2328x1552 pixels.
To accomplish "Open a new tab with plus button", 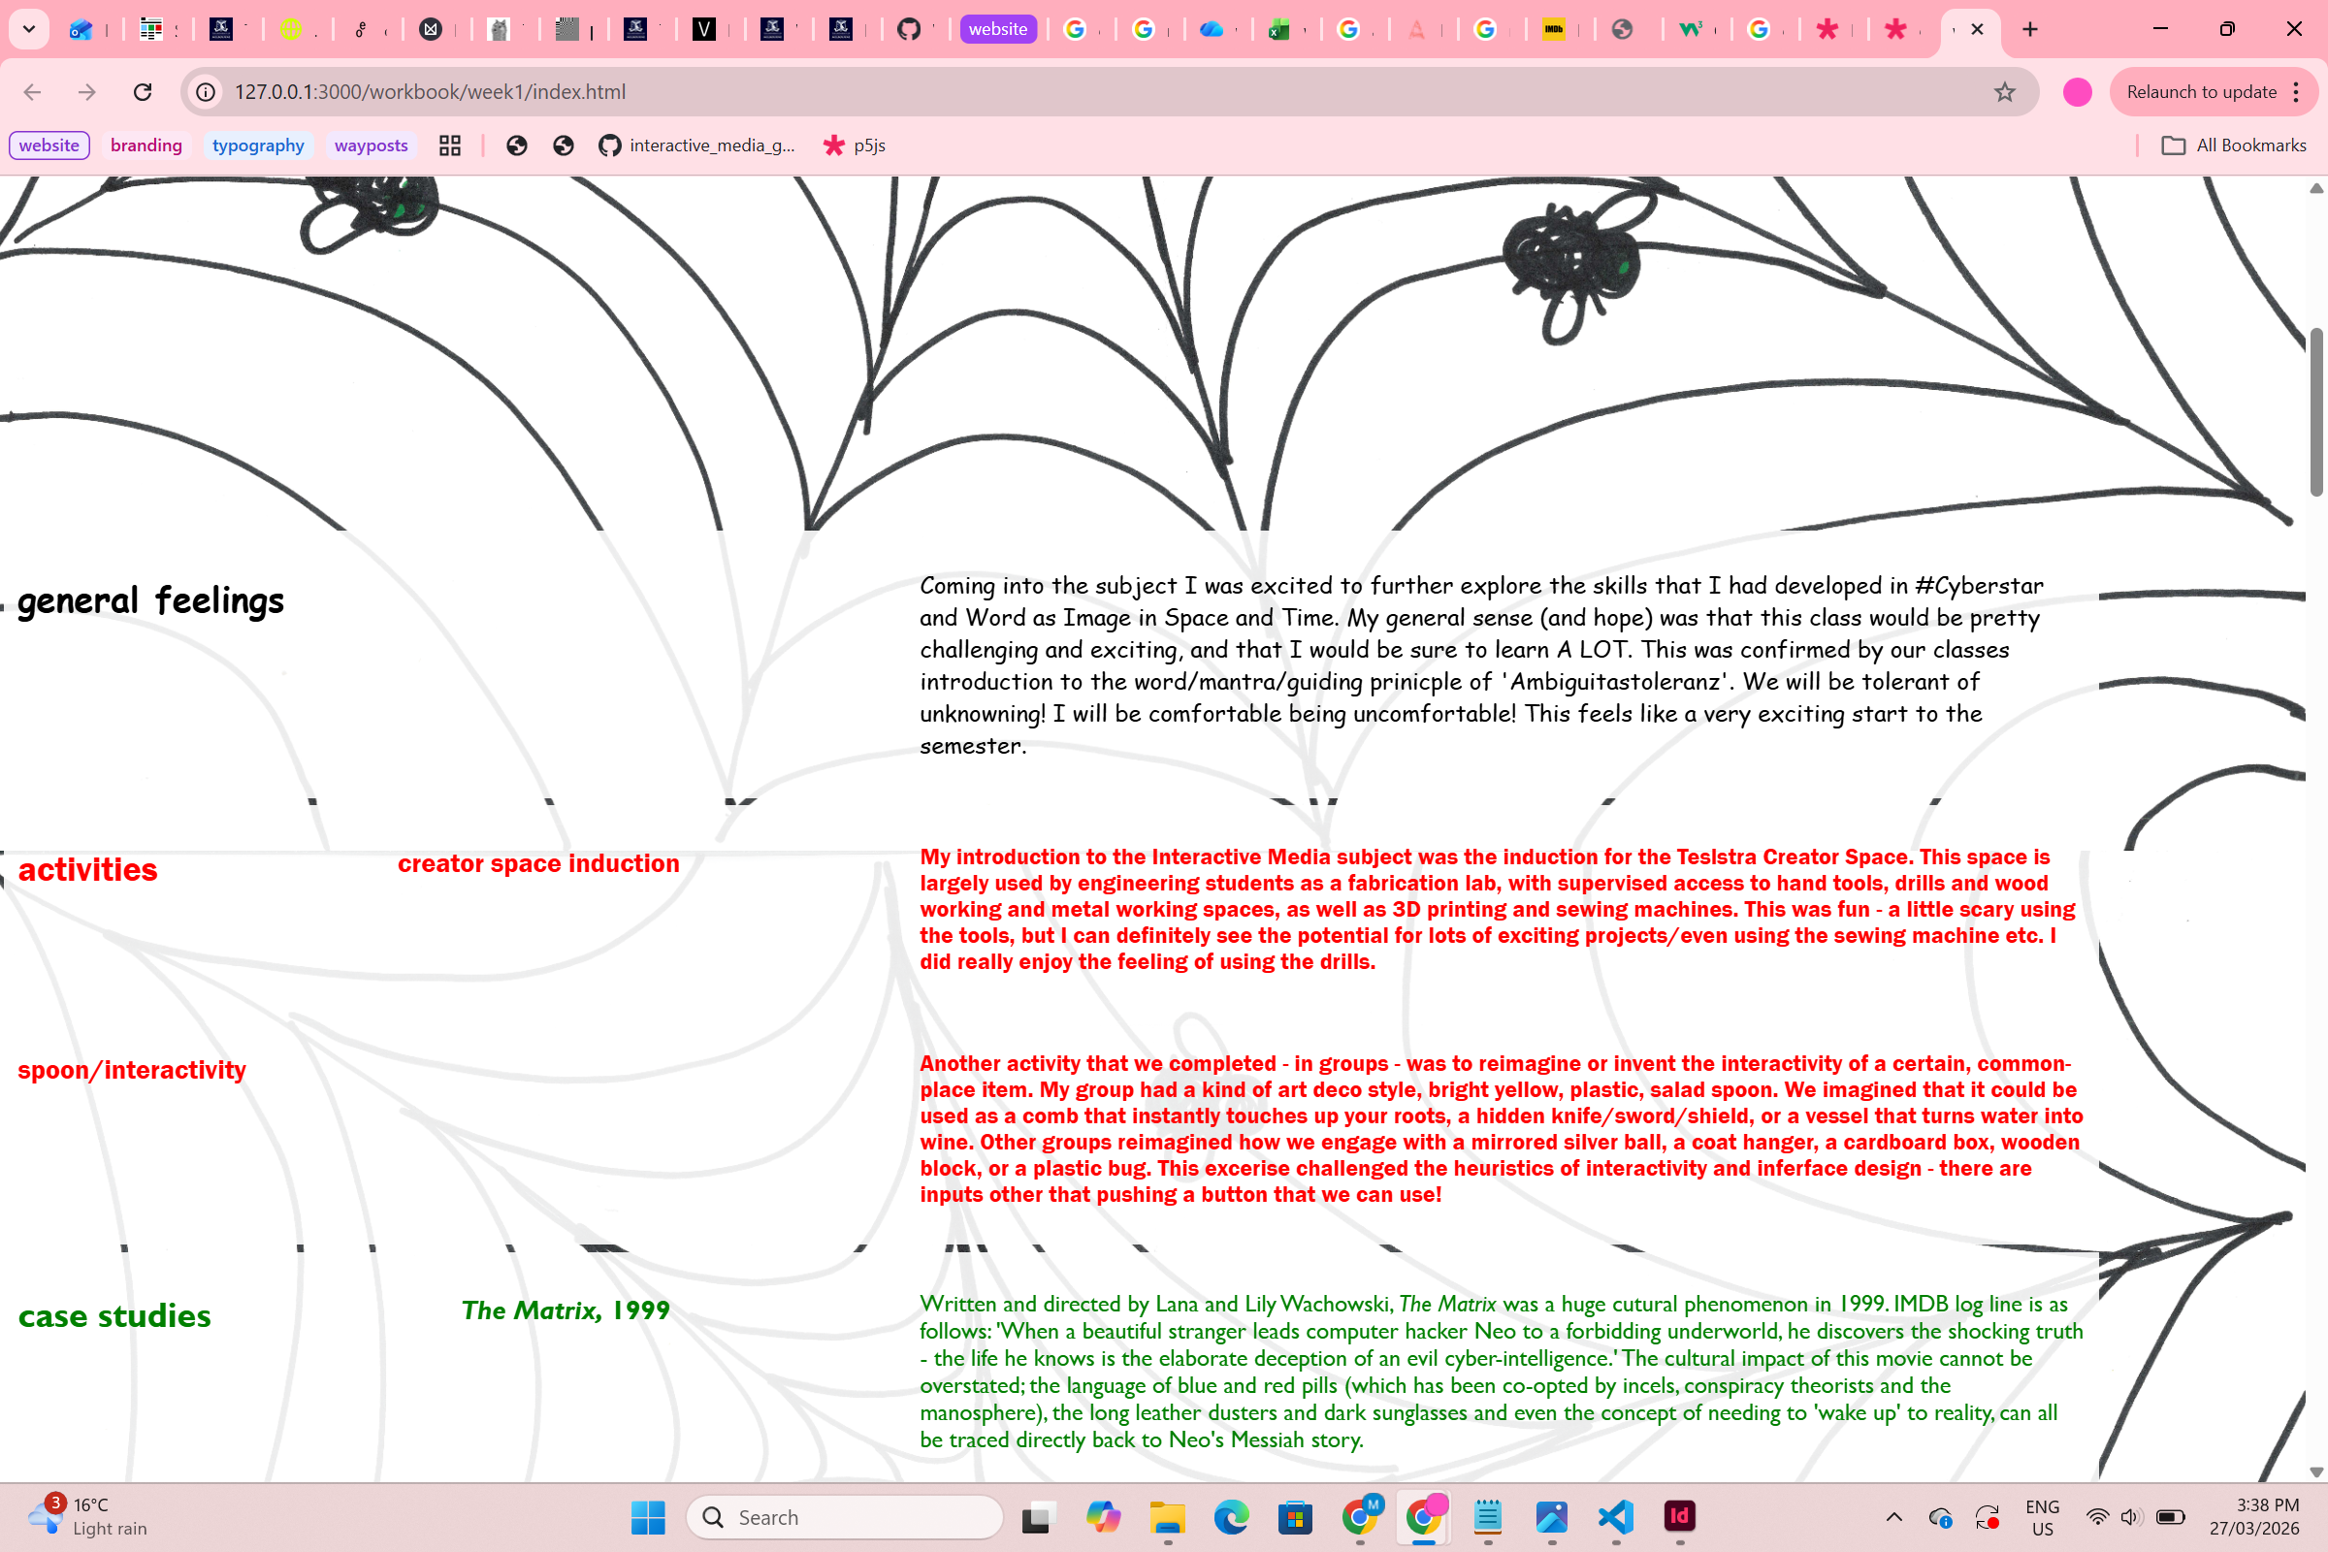I will tap(2030, 30).
